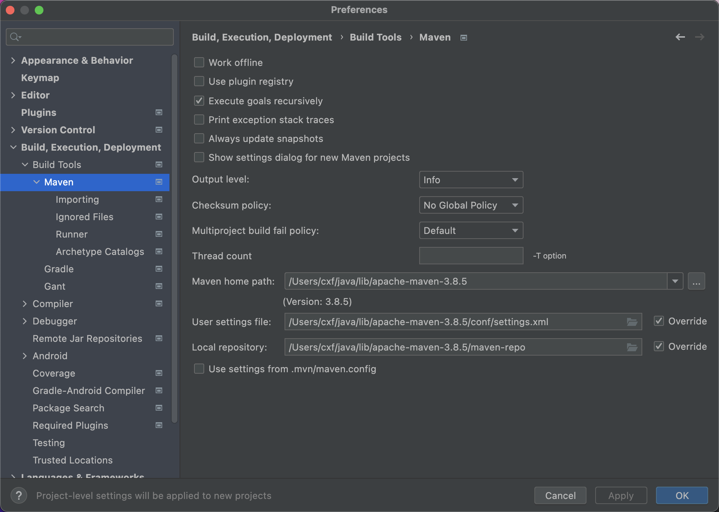This screenshot has width=719, height=512.
Task: Click project-level icon next to Coverage
Action: (x=159, y=373)
